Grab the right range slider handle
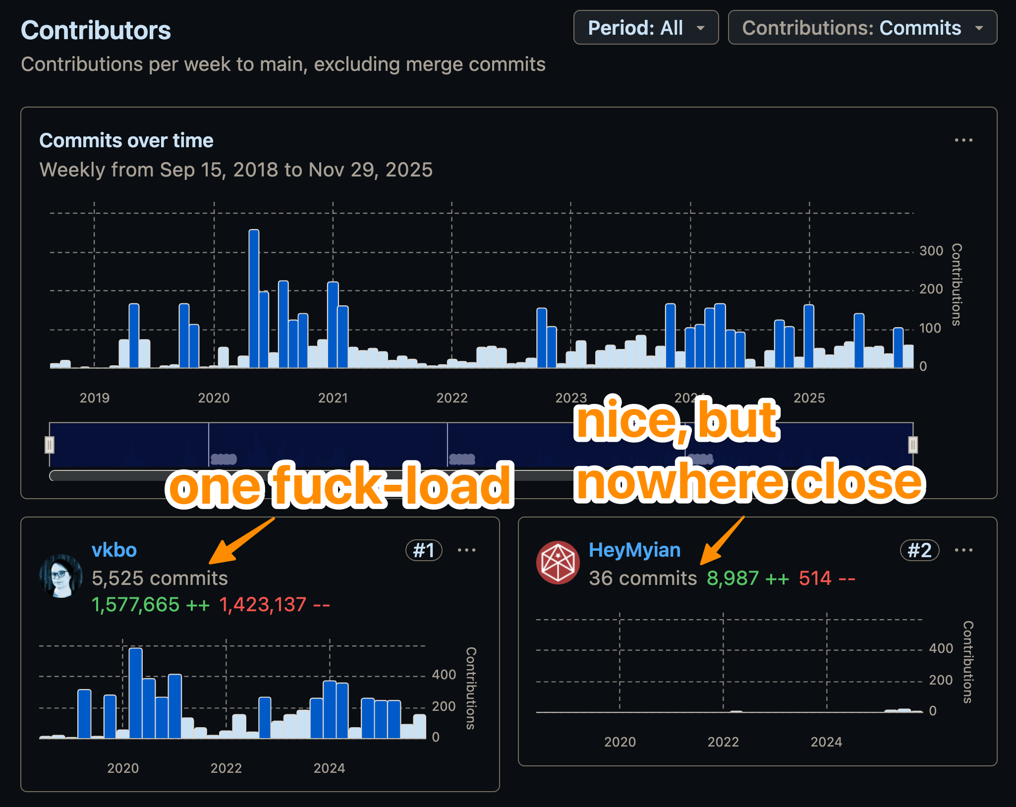 [912, 445]
